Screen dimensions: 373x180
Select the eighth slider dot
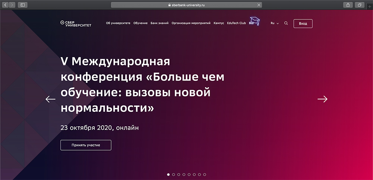coord(204,174)
